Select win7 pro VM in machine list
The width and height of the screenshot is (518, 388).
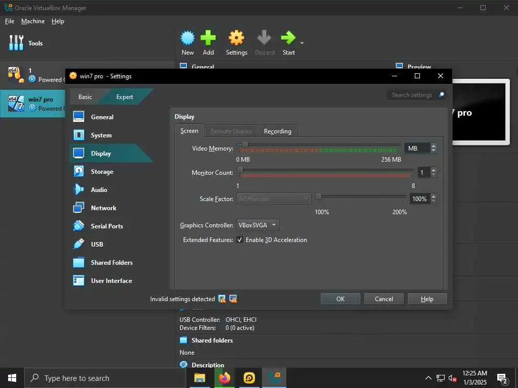tap(33, 104)
